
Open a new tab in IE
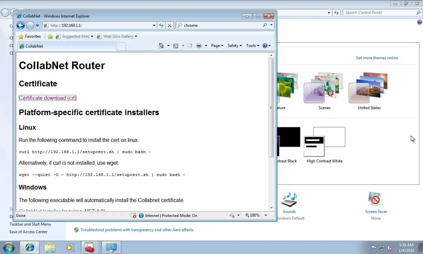point(121,46)
